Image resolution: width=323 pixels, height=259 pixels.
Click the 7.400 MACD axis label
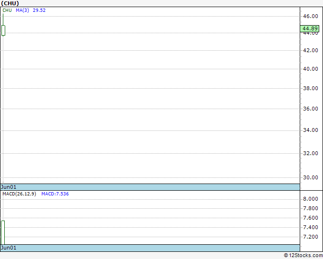pos(311,228)
